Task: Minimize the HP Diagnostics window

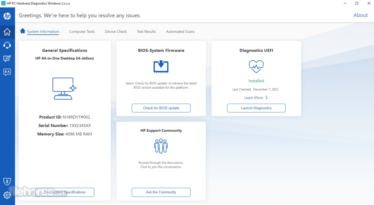Action: [344, 3]
